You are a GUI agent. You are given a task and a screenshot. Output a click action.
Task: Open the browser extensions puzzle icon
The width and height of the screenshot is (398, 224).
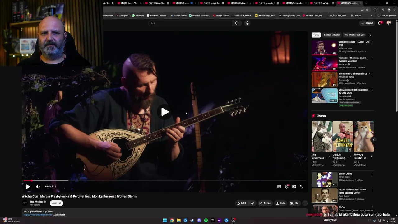375,10
